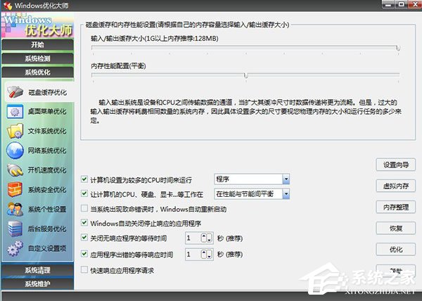This screenshot has height=301, width=422.
Task: Enable 快速响应应用程序请求 checkbox
Action: (x=85, y=270)
